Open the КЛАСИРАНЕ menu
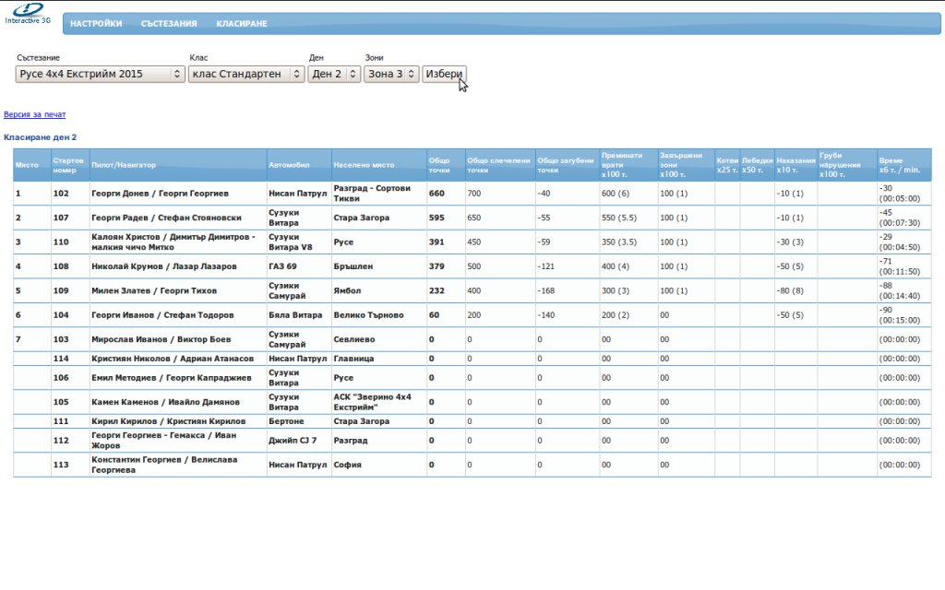The width and height of the screenshot is (945, 590). pyautogui.click(x=242, y=24)
